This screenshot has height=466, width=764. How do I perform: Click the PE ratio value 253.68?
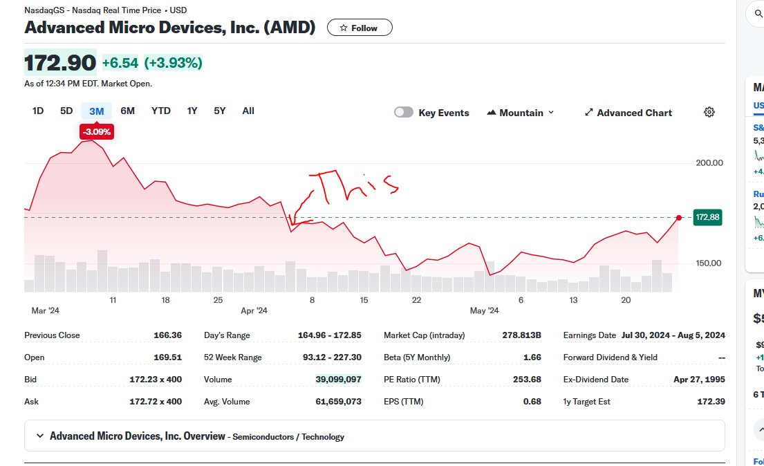527,380
